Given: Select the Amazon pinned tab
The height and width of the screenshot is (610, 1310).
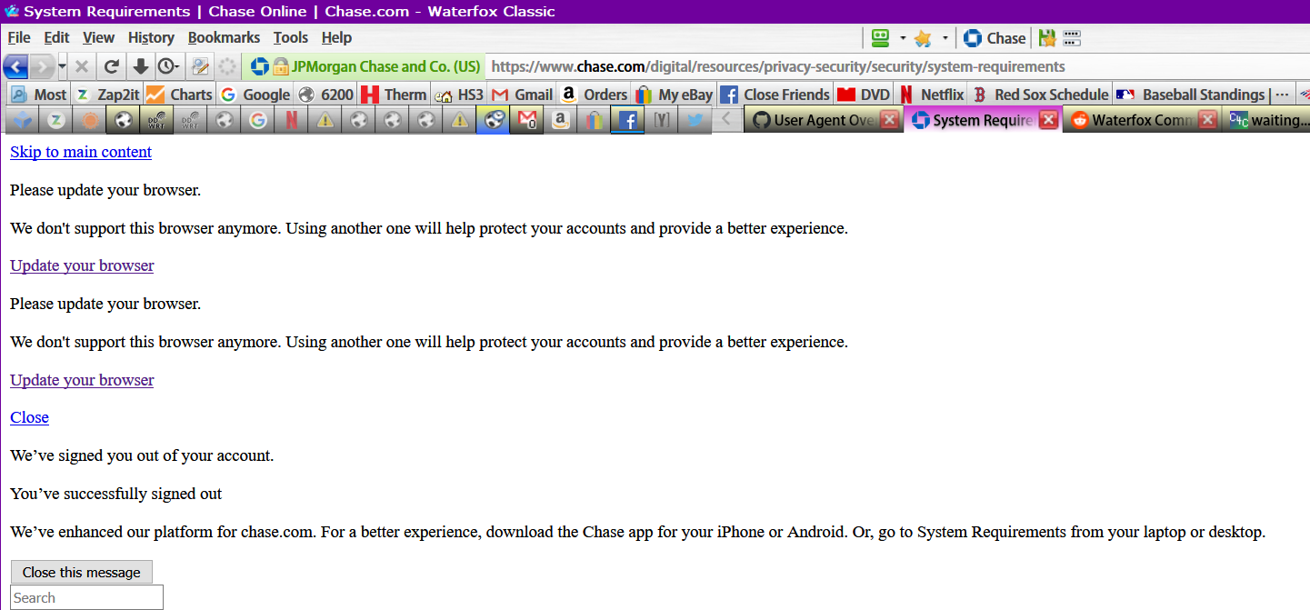Looking at the screenshot, I should coord(561,120).
